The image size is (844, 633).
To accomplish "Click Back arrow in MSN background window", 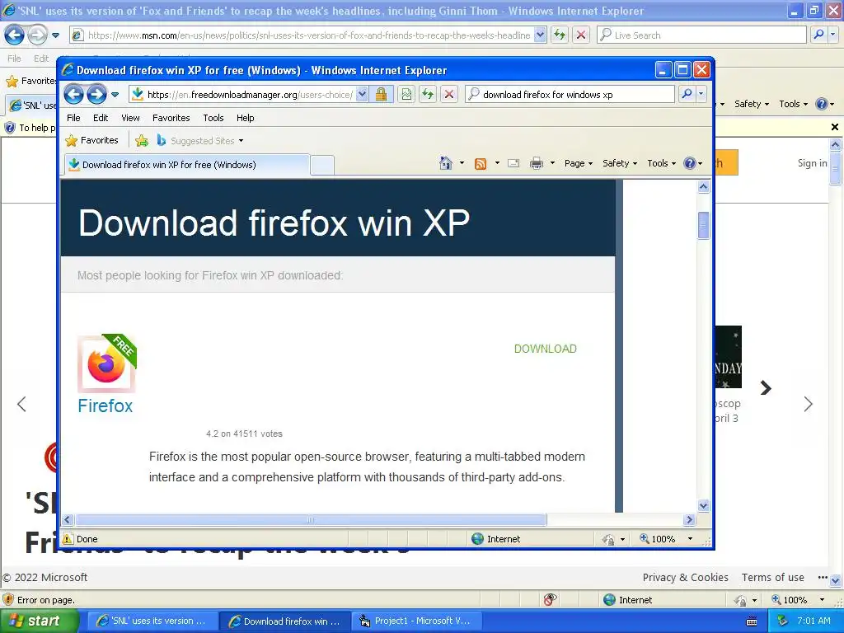I will [x=15, y=35].
